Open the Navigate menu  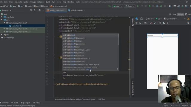[x=18, y=2]
